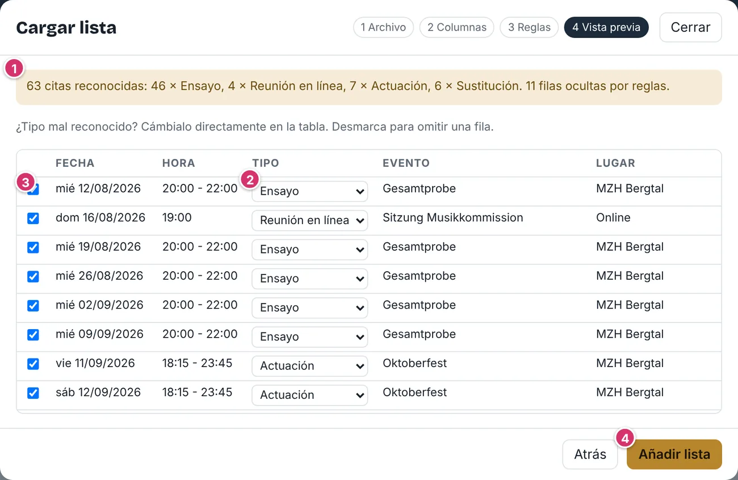Expand the Tipo dropdown for mié 19/08/2026
Screen dimensions: 738x480
click(310, 249)
